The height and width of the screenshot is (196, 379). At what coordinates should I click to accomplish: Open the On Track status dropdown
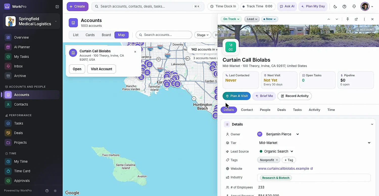click(x=231, y=19)
